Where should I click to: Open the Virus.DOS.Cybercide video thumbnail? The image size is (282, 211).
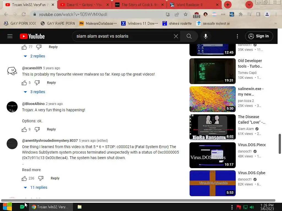tap(212, 183)
